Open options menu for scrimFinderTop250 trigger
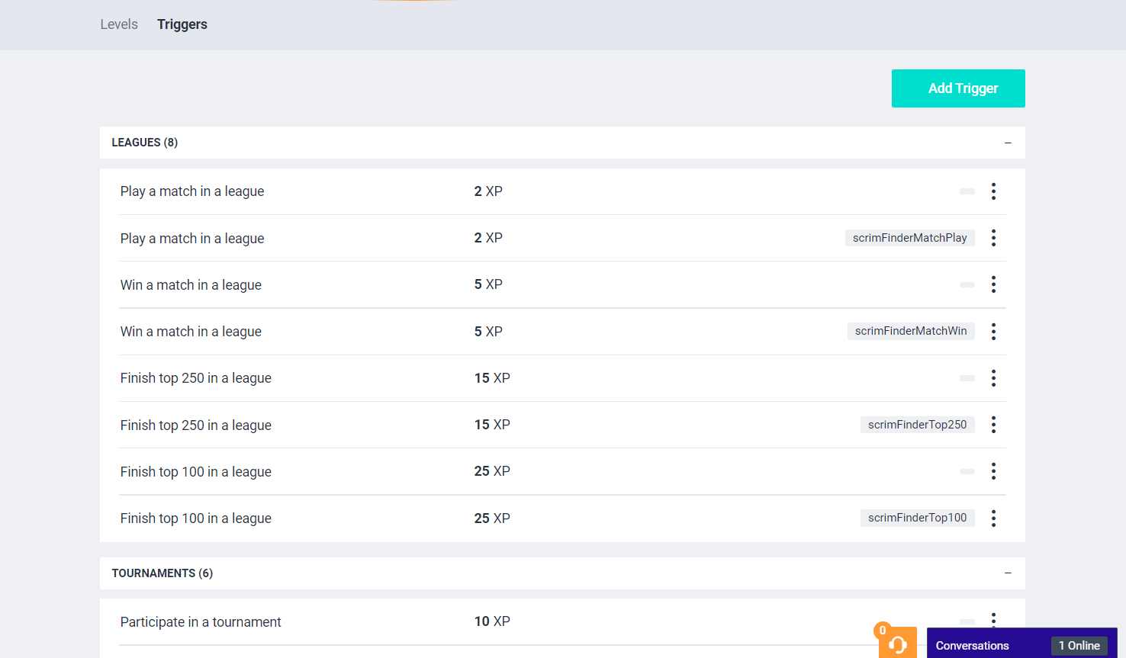 click(993, 425)
